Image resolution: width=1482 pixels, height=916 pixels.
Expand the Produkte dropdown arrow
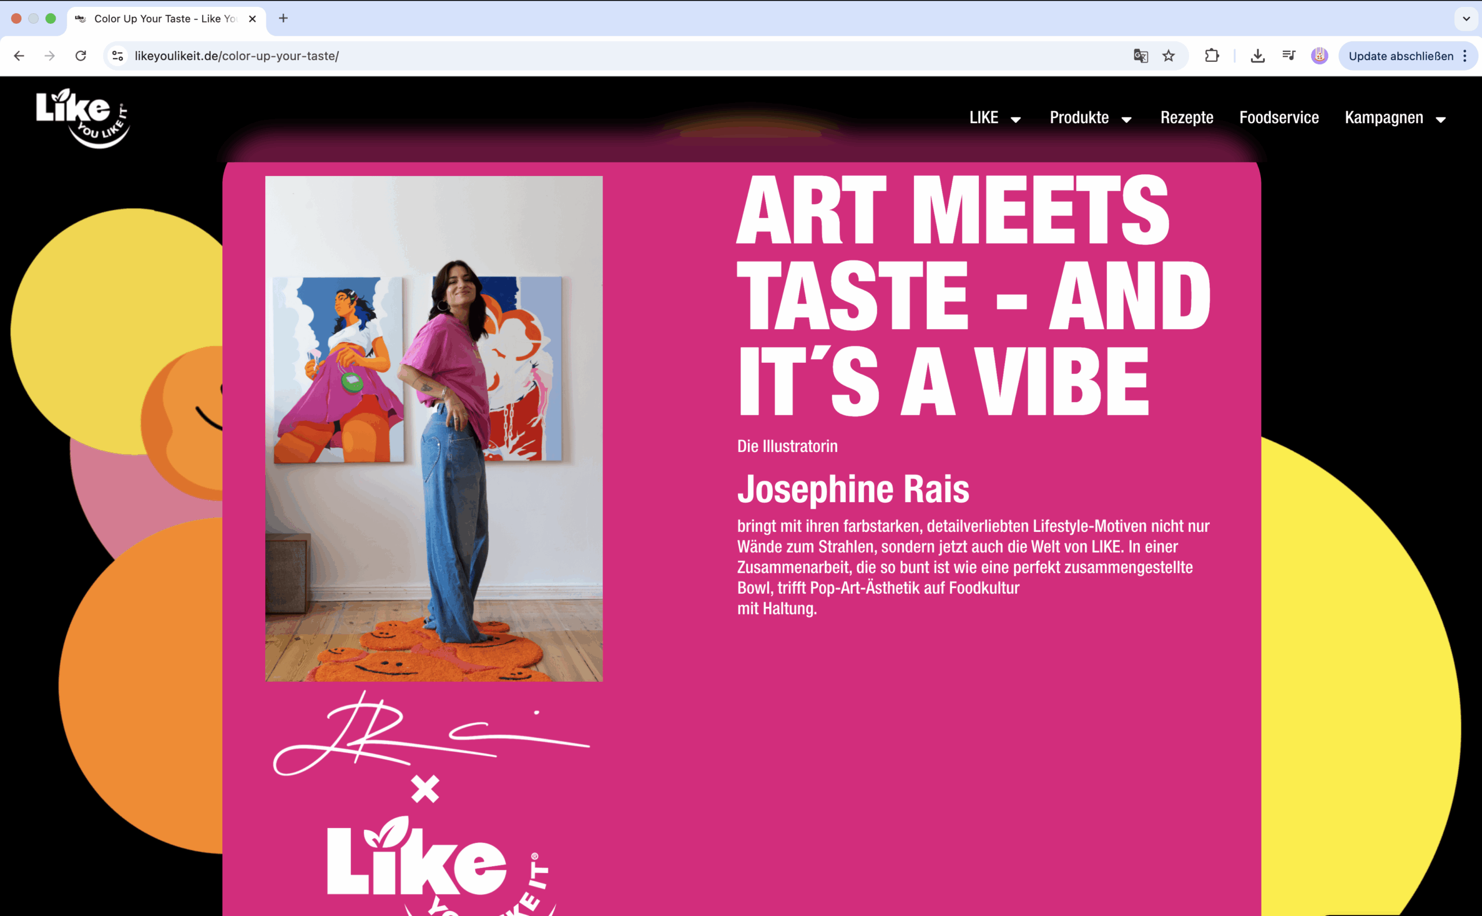point(1126,119)
